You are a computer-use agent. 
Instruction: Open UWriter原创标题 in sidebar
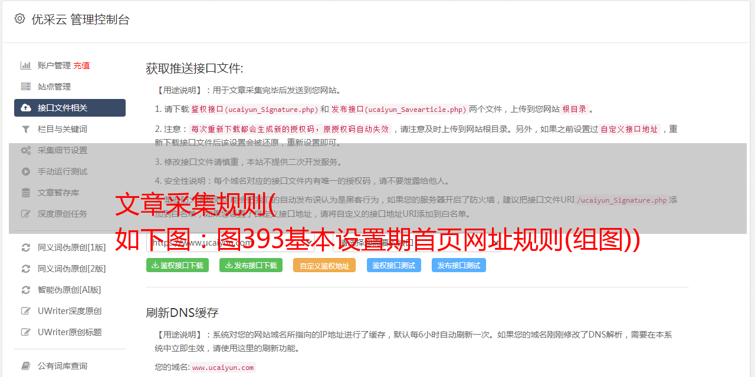click(x=70, y=332)
